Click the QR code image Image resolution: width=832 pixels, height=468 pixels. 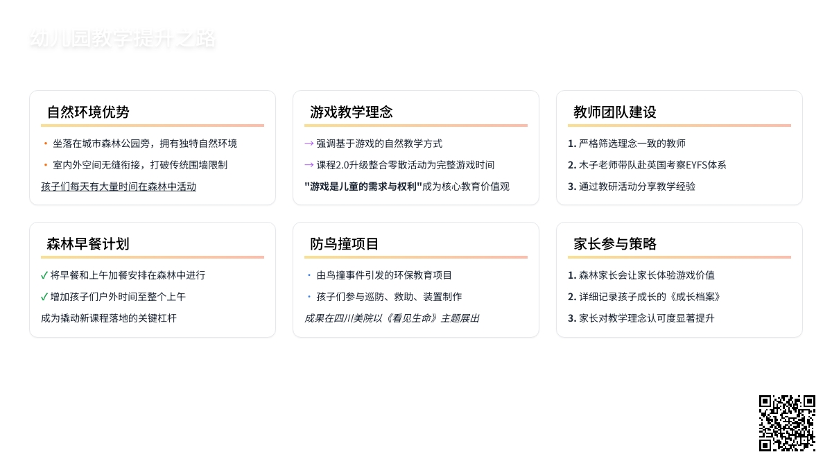(x=787, y=423)
